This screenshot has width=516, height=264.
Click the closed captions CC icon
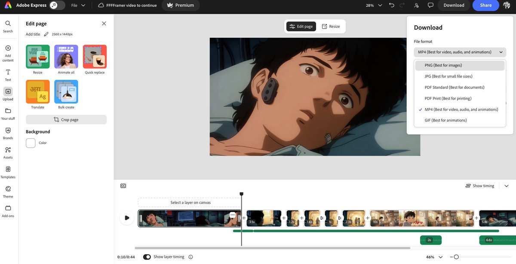[x=123, y=186]
